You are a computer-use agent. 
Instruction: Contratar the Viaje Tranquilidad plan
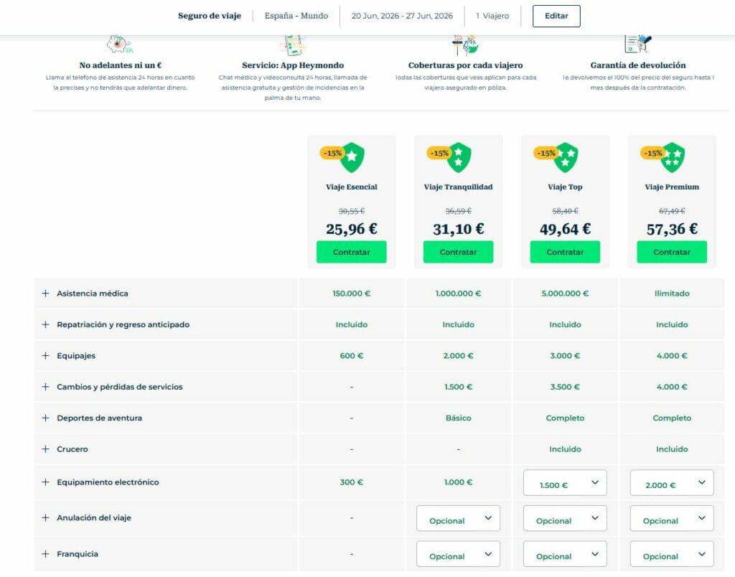[x=458, y=252]
